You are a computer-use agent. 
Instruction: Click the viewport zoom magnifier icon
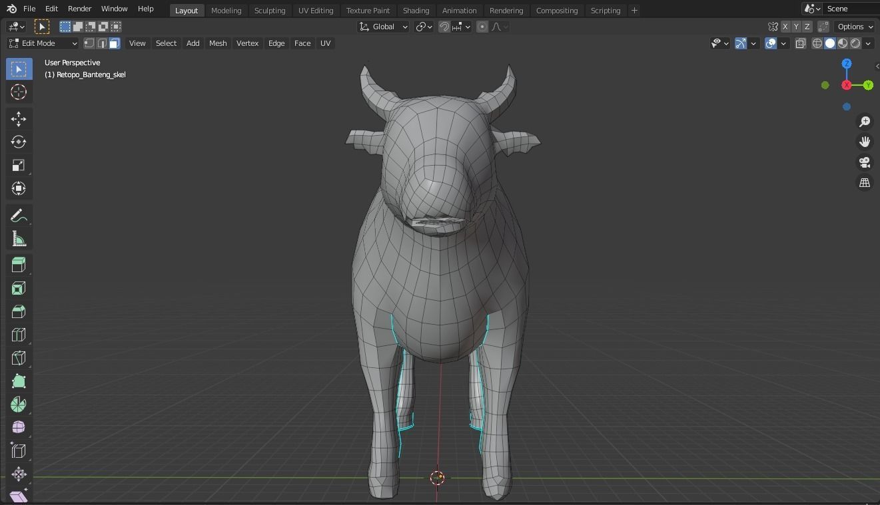pos(865,122)
